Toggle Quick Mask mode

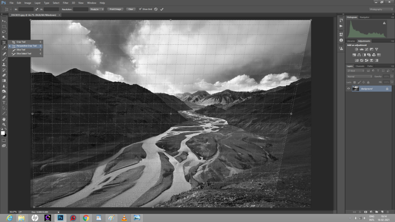4,141
